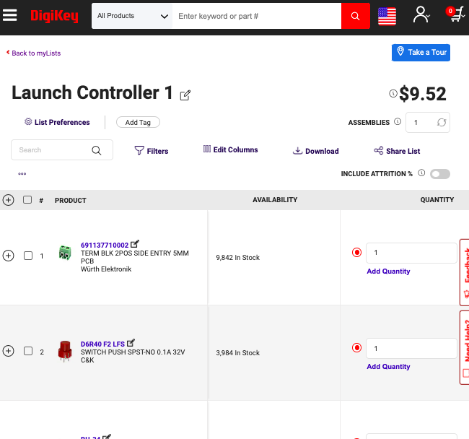
Task: Edit reference for part 691137710002
Action: point(135,243)
